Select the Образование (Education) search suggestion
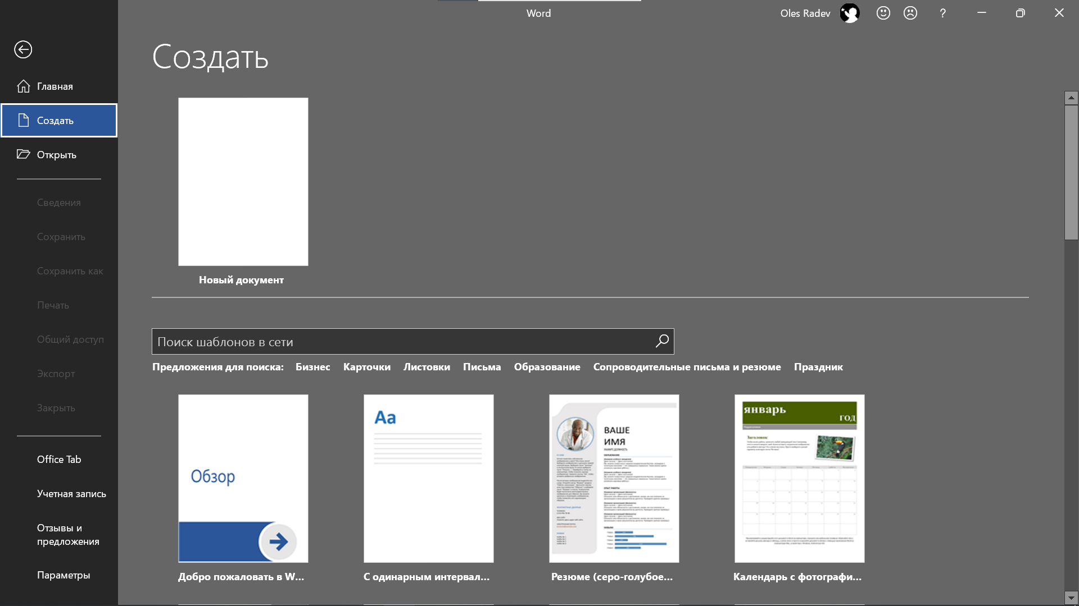Viewport: 1079px width, 606px height. [547, 366]
